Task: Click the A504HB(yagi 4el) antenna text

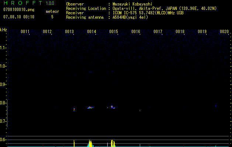Action: coord(130,17)
